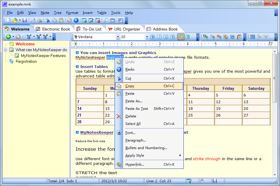Open the Verdana font name dropdown

click(118, 37)
